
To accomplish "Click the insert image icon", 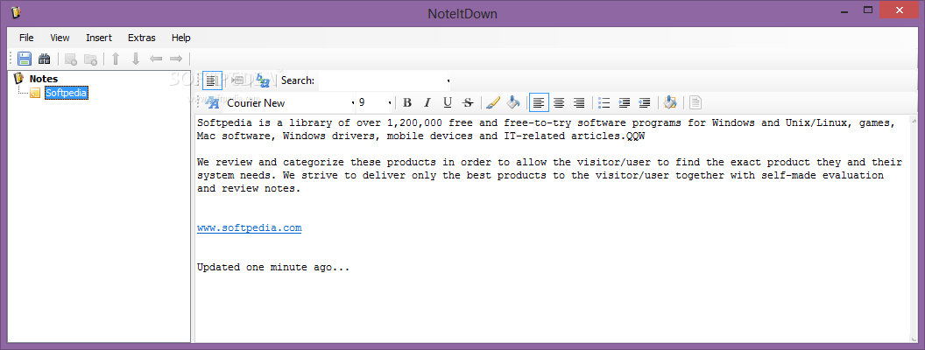I will coord(669,102).
